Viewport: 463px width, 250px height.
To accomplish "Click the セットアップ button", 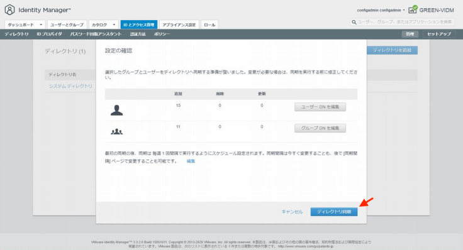I will point(439,34).
